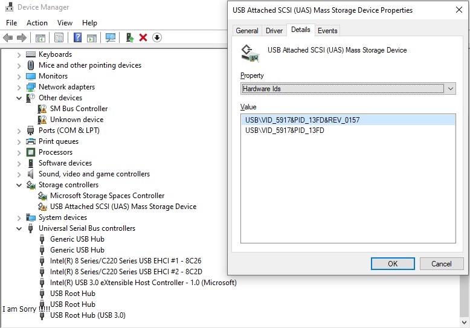The height and width of the screenshot is (328, 470).
Task: Click the Update driver toolbar icon
Action: 129,37
